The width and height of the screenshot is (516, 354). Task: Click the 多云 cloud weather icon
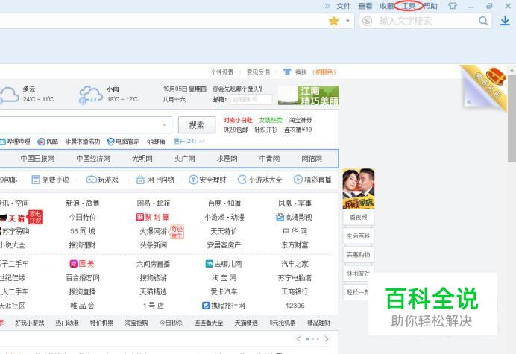click(x=9, y=95)
